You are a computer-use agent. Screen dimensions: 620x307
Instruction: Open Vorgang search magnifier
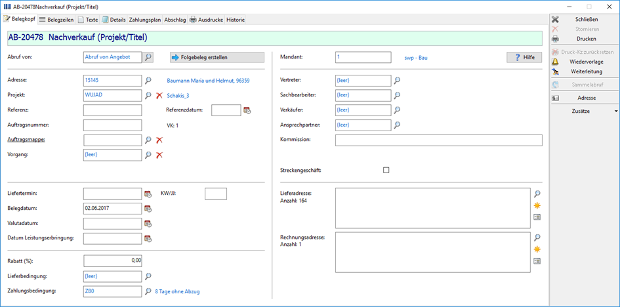click(148, 155)
